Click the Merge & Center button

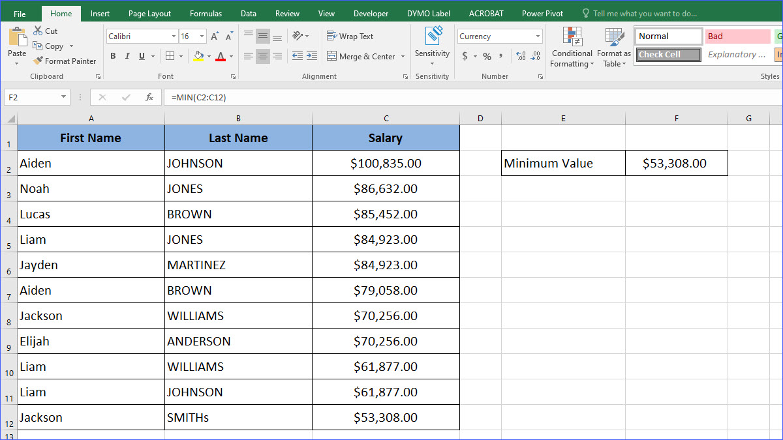(x=360, y=57)
